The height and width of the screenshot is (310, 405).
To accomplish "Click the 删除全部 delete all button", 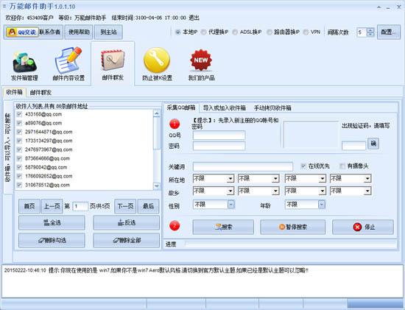I will pyautogui.click(x=127, y=240).
